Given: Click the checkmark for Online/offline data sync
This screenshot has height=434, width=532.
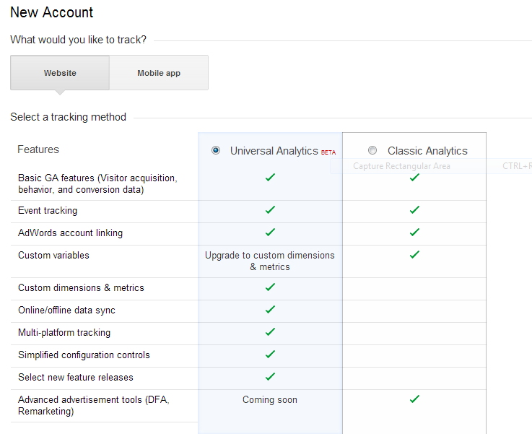Looking at the screenshot, I should (270, 310).
